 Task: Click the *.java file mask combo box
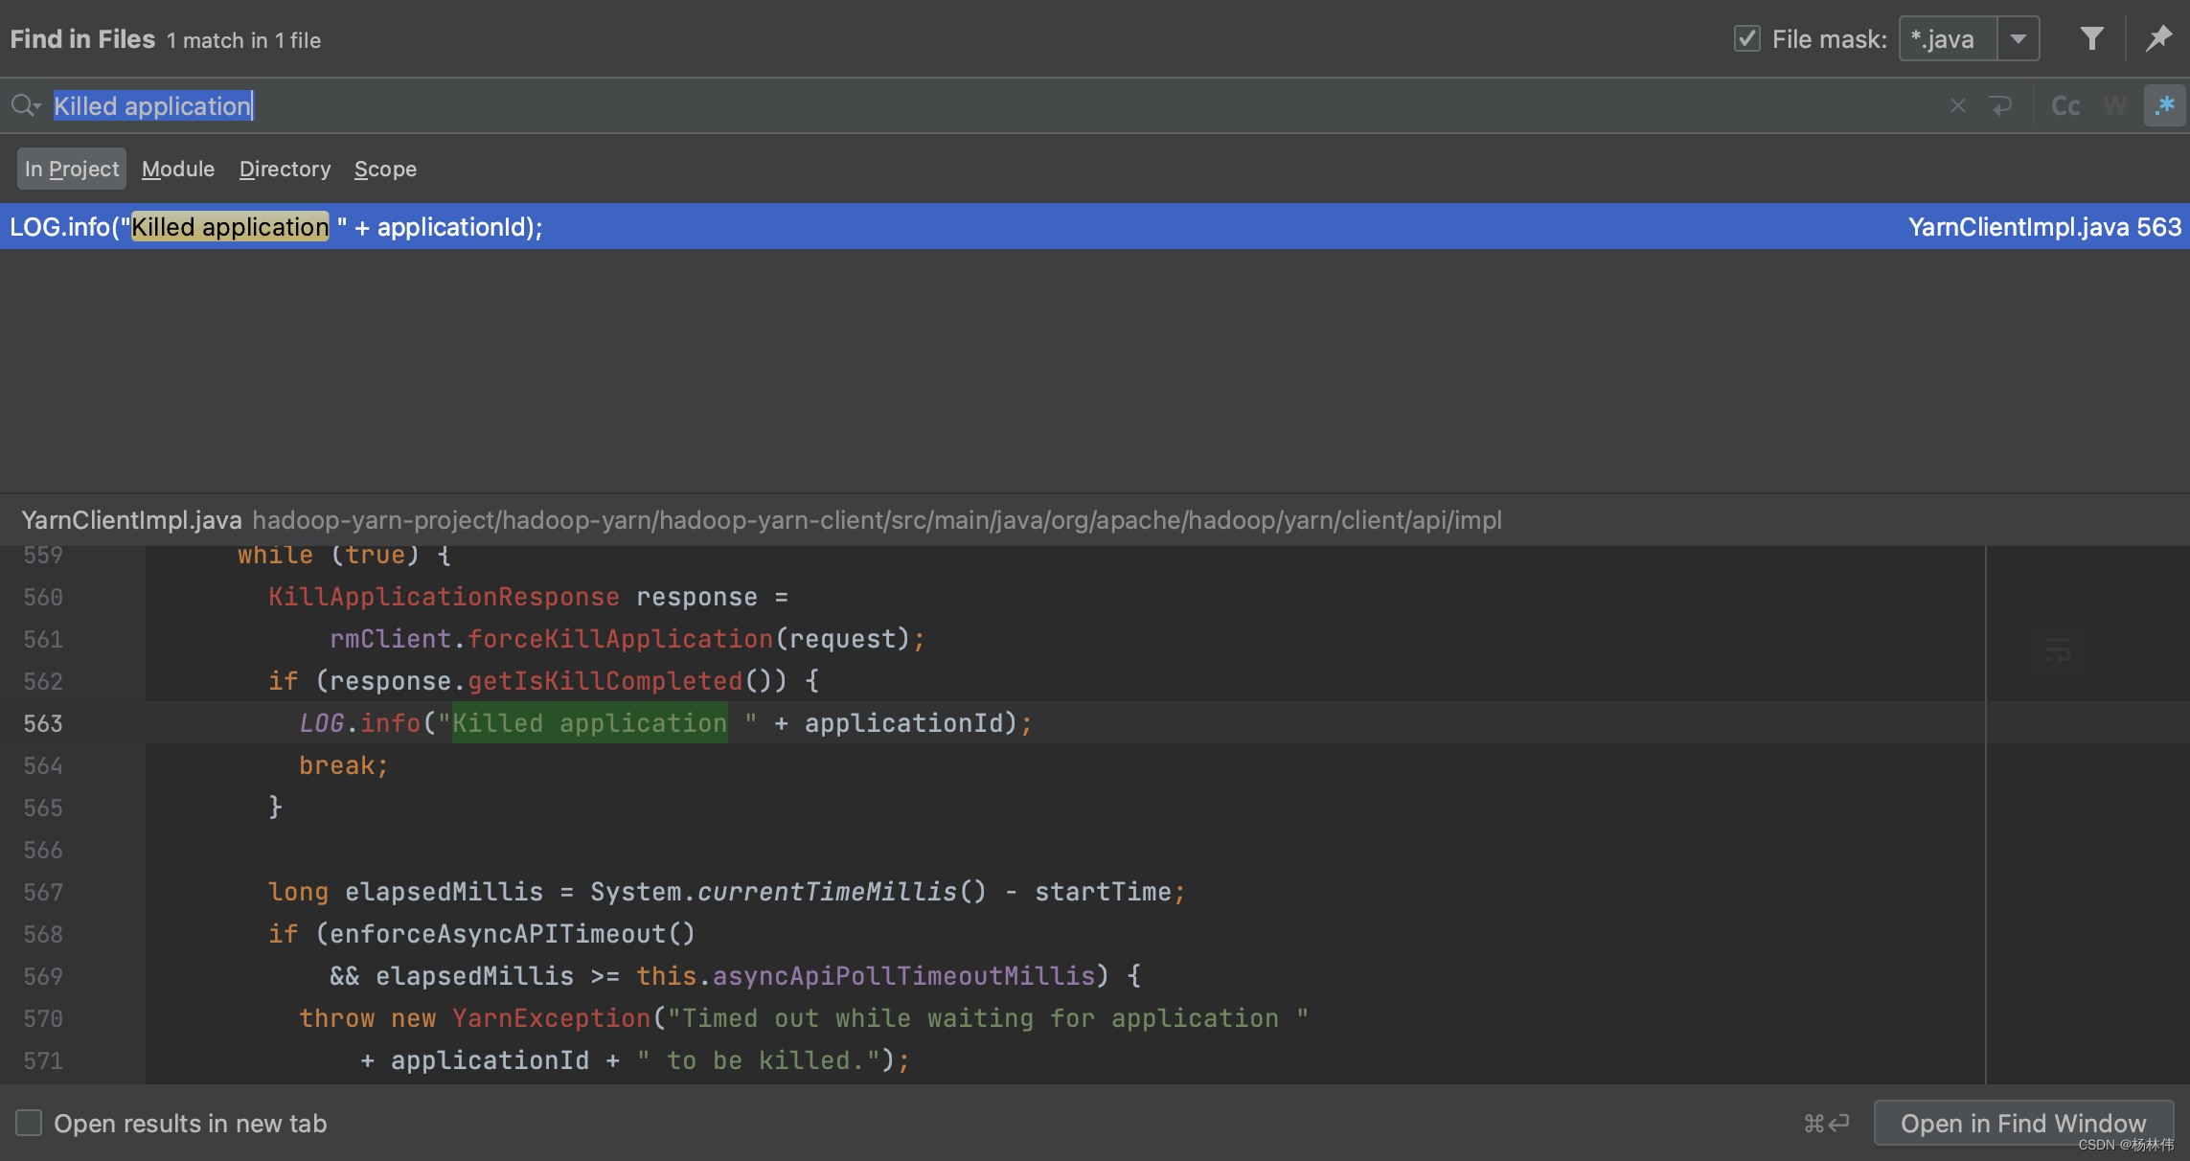coord(1948,38)
